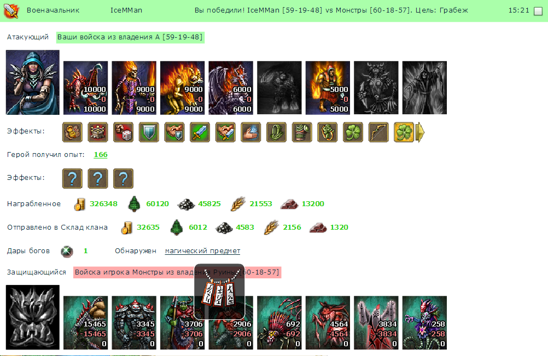Open the магический предмет link
Image resolution: width=548 pixels, height=356 pixels.
point(202,251)
